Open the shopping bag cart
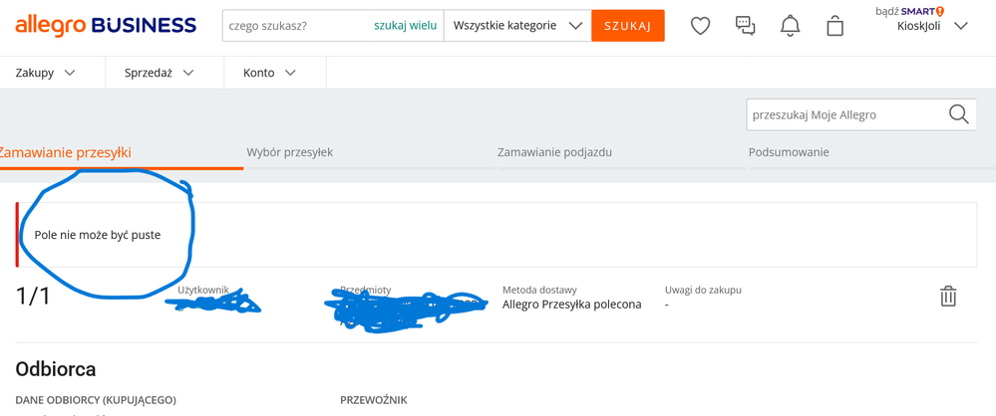 click(x=834, y=26)
